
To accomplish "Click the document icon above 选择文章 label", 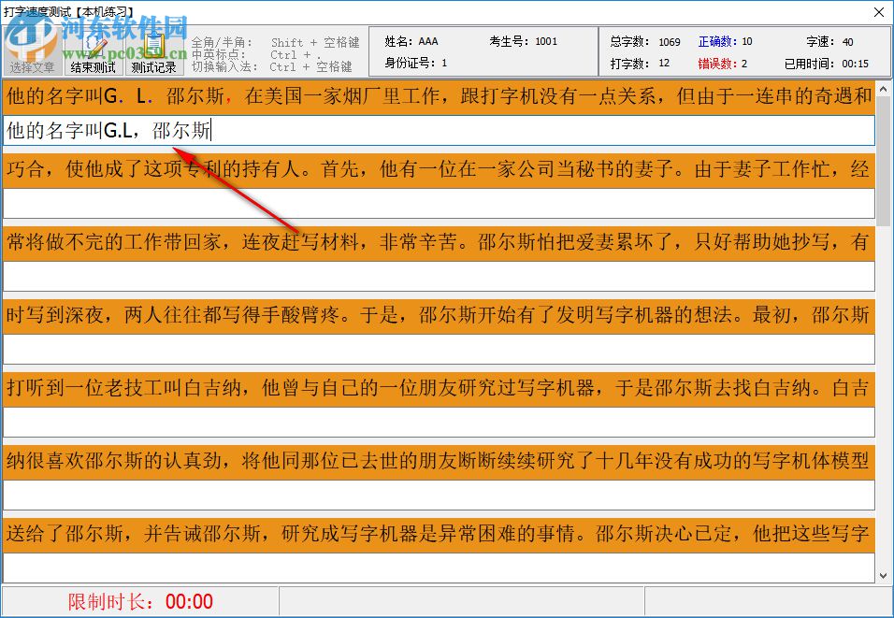I will click(x=31, y=45).
